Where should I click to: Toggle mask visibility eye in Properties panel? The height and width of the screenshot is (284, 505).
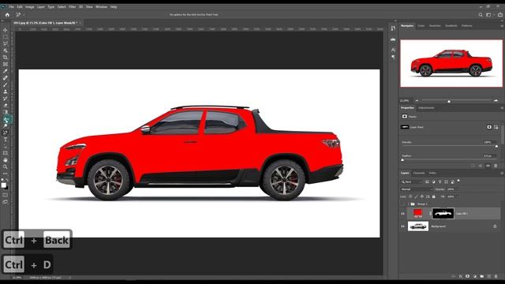pyautogui.click(x=488, y=166)
